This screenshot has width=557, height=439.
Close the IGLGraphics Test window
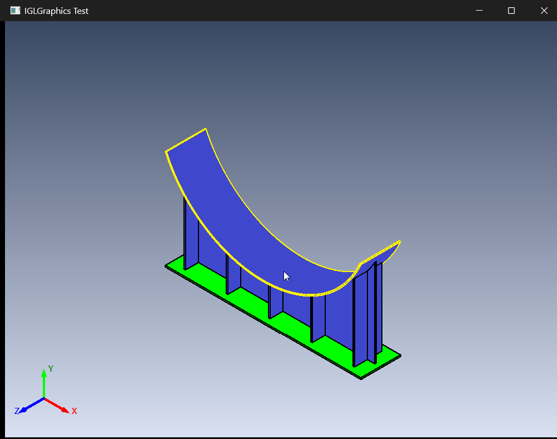click(544, 11)
